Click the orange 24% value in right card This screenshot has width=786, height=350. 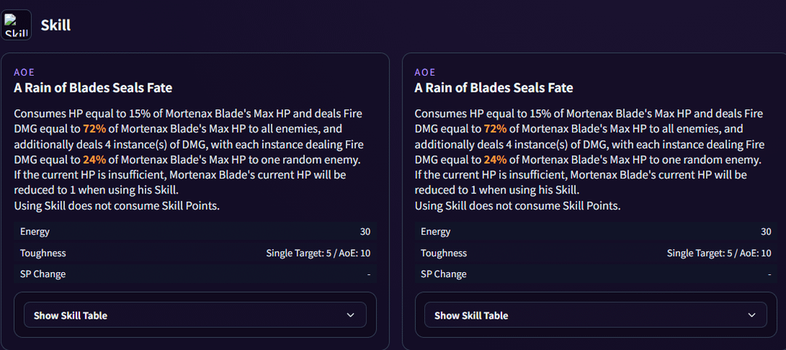(x=495, y=159)
